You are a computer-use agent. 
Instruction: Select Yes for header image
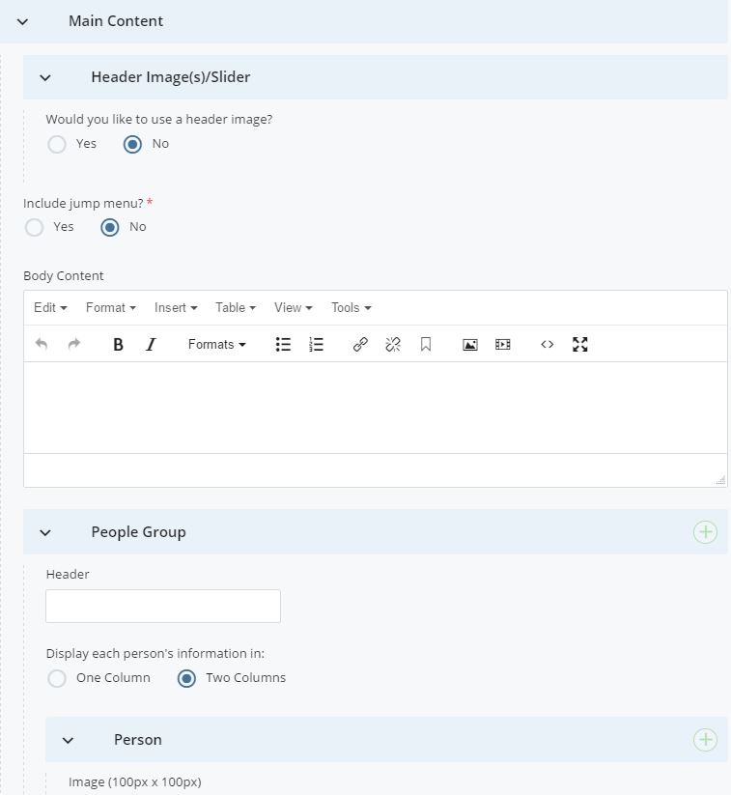pos(57,144)
